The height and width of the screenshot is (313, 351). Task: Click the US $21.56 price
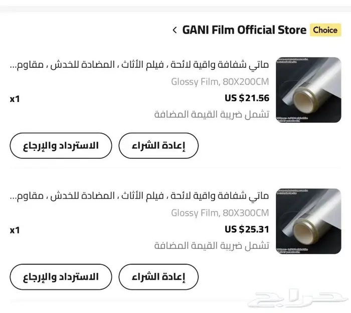(x=247, y=98)
